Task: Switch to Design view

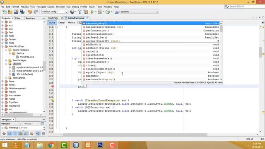Action: click(x=62, y=22)
